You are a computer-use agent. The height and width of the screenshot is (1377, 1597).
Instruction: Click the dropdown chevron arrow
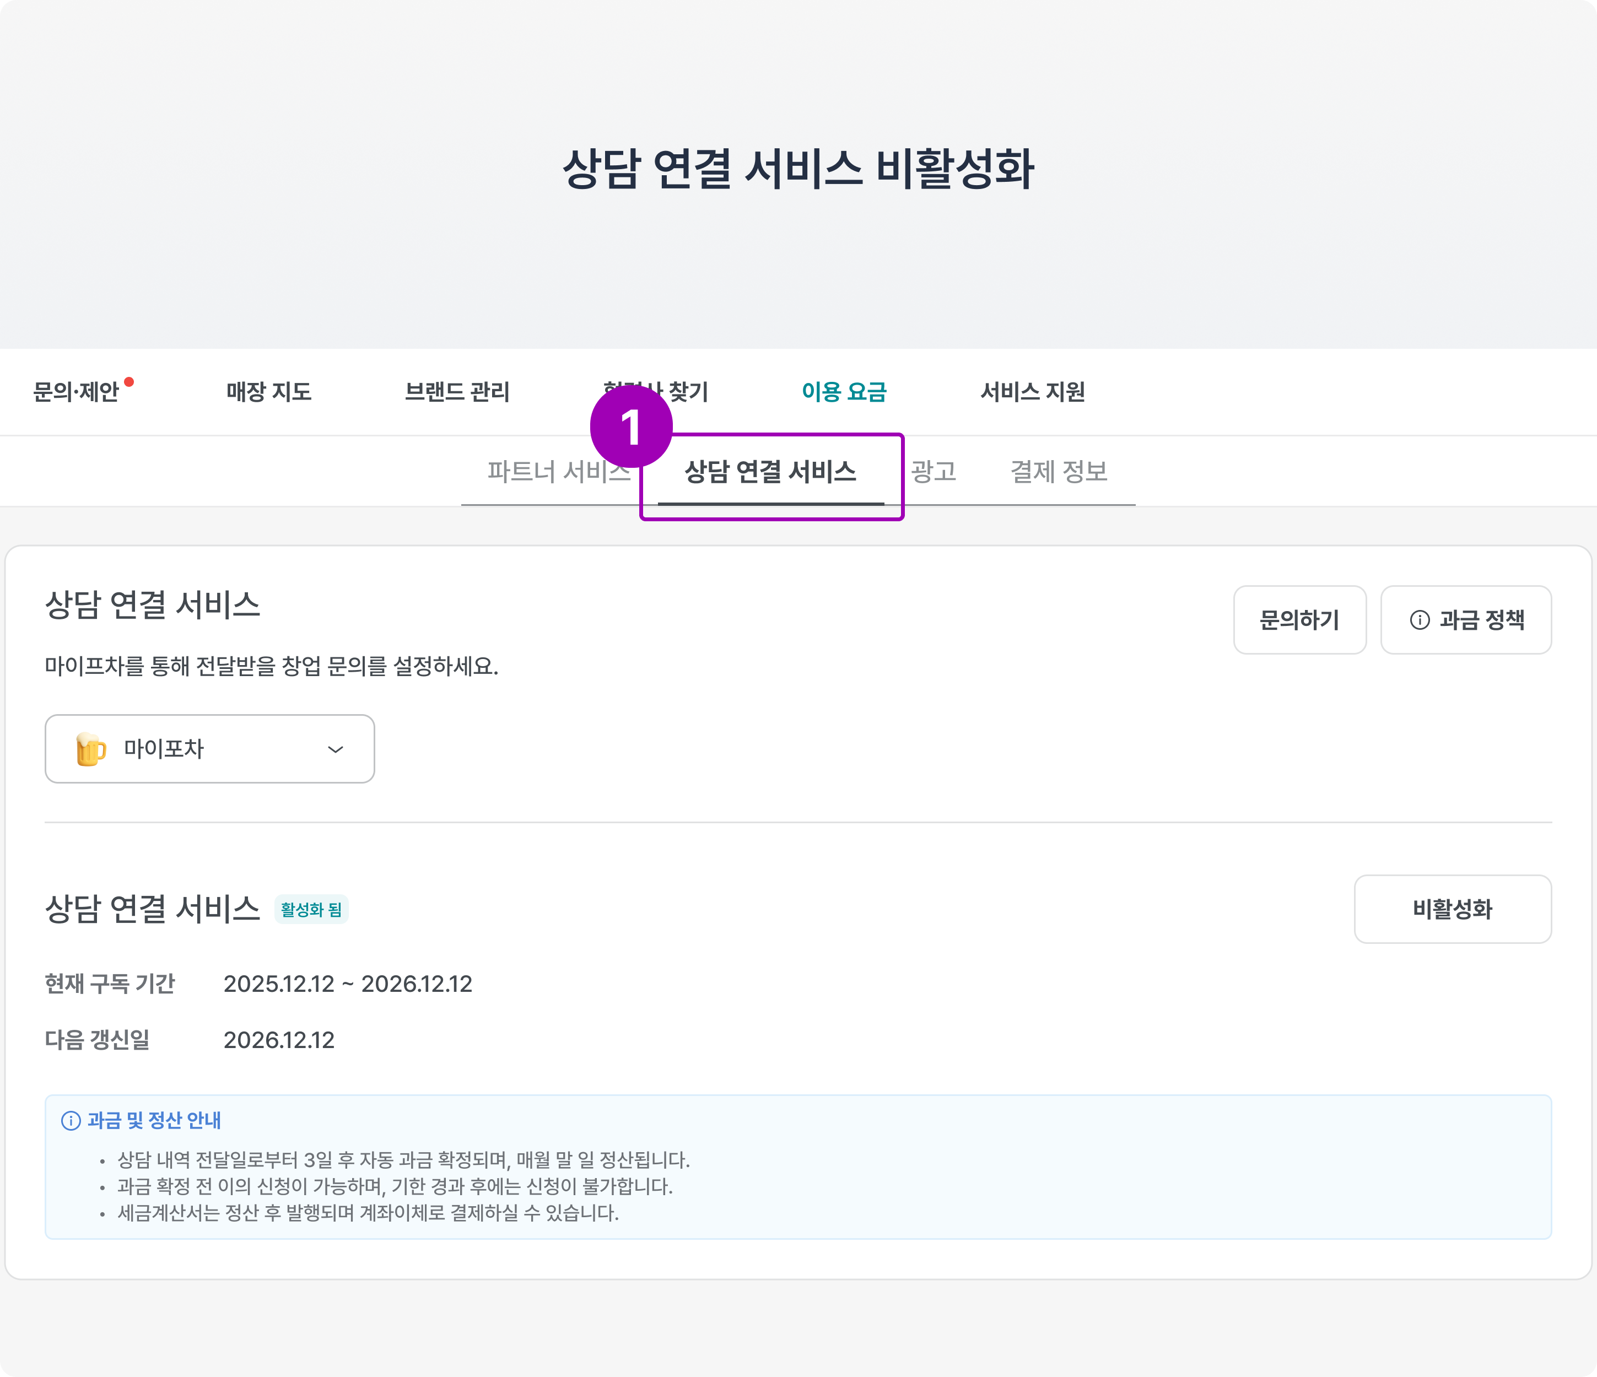tap(335, 749)
